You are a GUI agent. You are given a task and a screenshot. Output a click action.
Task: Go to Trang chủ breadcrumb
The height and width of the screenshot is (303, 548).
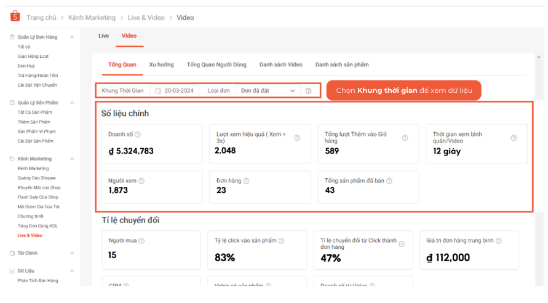[42, 18]
